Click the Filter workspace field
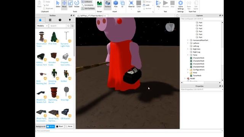The width and height of the screenshot is (244, 137). point(201,19)
